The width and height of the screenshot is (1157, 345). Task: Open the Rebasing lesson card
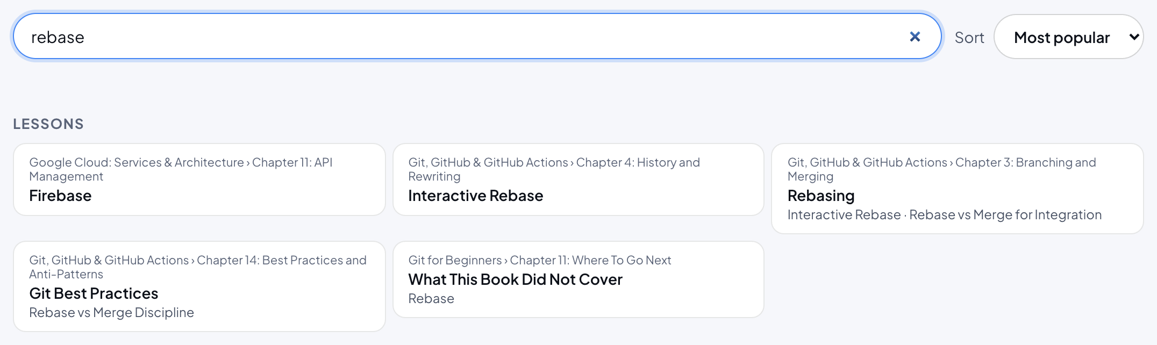click(x=958, y=189)
